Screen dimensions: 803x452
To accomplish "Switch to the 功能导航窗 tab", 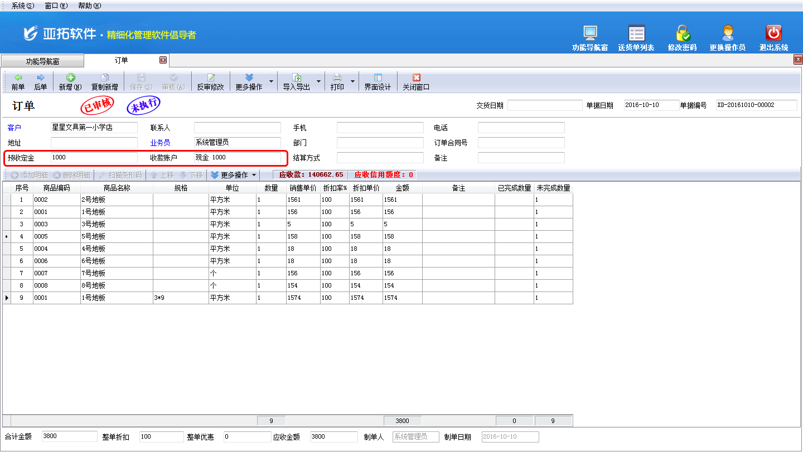I will [42, 61].
